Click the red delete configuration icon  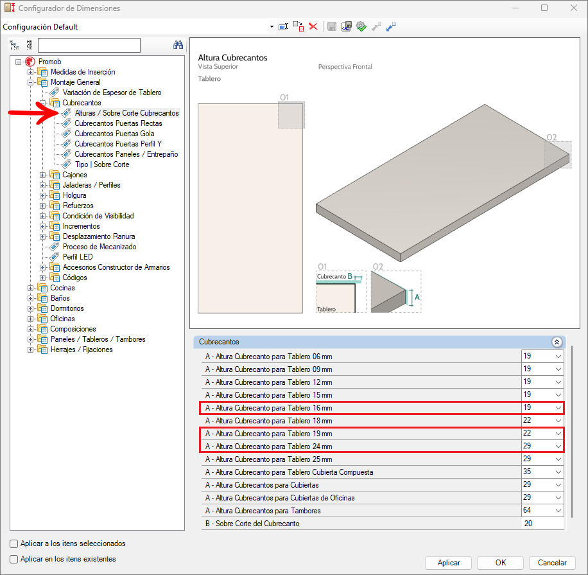(313, 26)
